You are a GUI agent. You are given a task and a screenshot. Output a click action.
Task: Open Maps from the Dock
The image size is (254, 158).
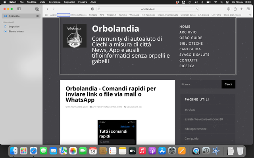point(63,151)
